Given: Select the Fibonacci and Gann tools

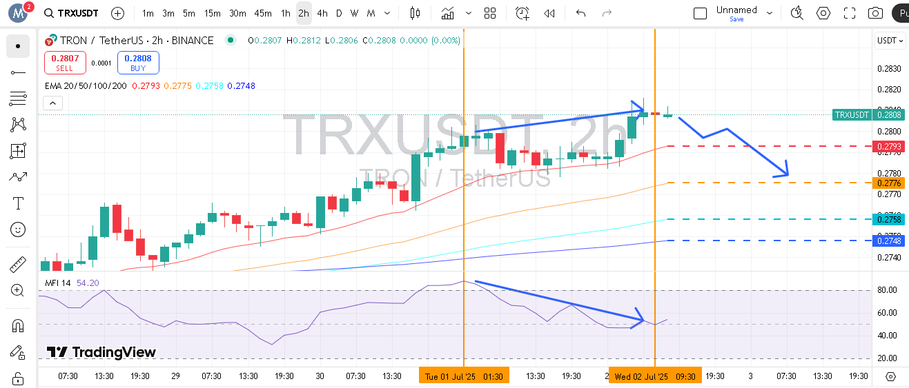Looking at the screenshot, I should [x=18, y=99].
